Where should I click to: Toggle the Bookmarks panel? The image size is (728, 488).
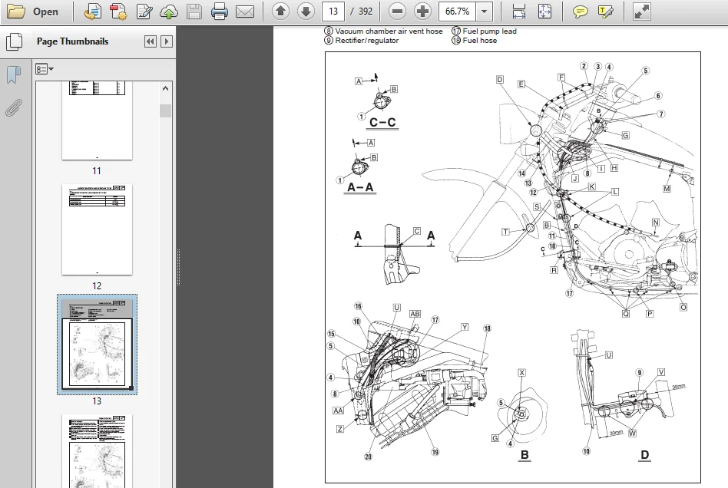(14, 74)
